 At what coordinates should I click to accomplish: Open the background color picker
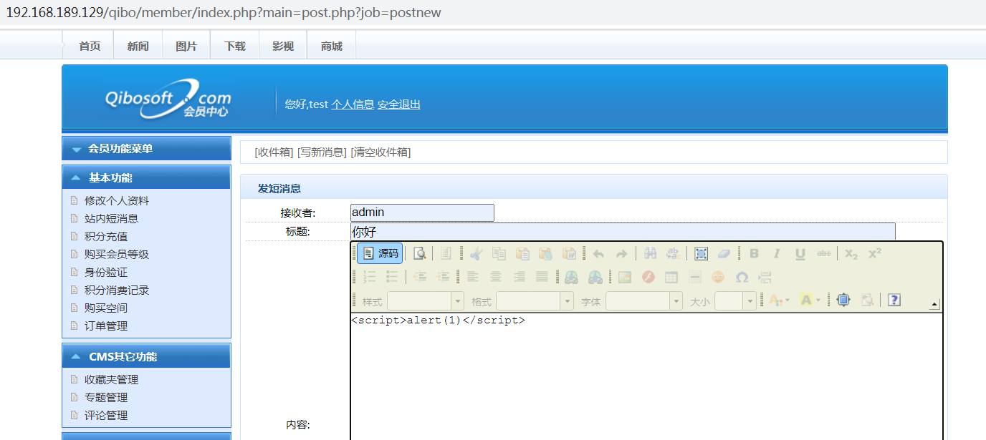810,300
